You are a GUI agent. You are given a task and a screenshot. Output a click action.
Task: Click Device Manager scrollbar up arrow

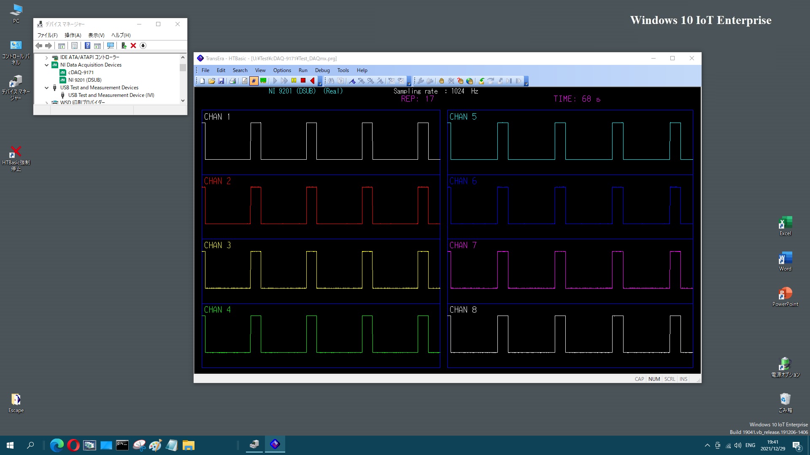(x=183, y=57)
